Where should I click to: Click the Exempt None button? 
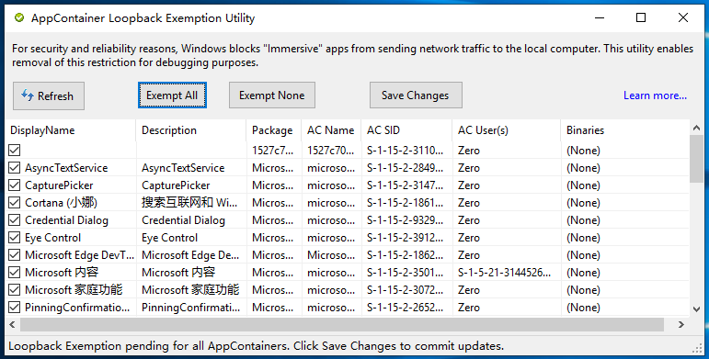point(272,95)
